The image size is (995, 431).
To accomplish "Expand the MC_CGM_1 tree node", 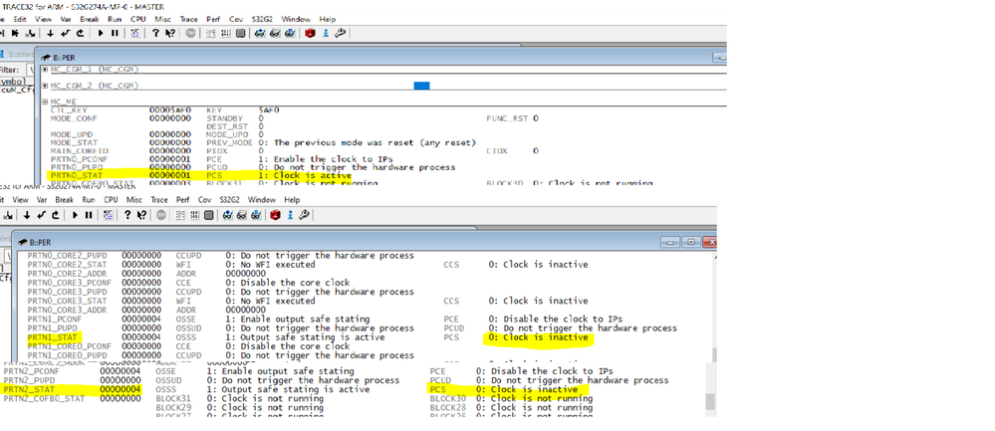I will 45,69.
